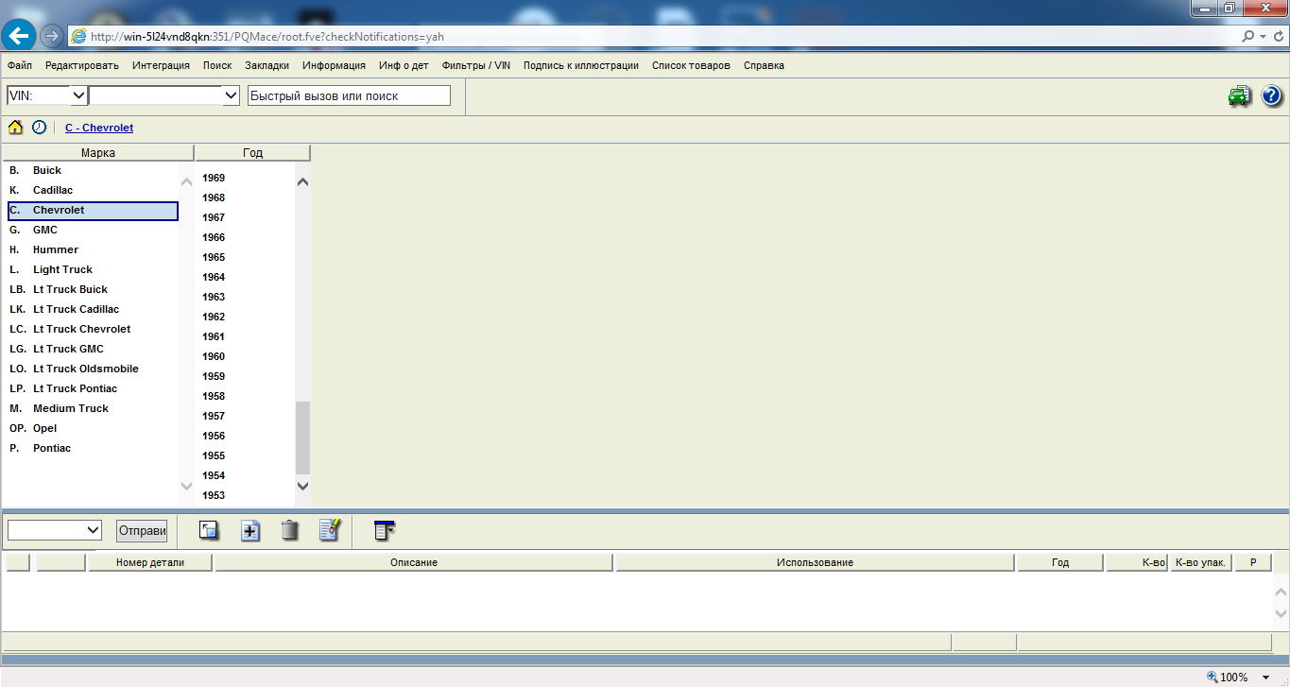Viewport: 1290px width, 687px height.
Task: Click the Использование column header
Action: point(815,562)
